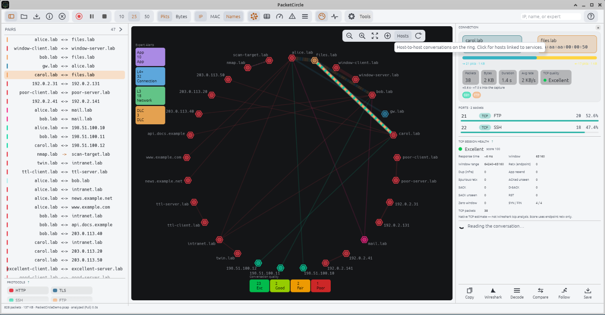605x315 pixels.
Task: Click the Decode button
Action: [517, 293]
